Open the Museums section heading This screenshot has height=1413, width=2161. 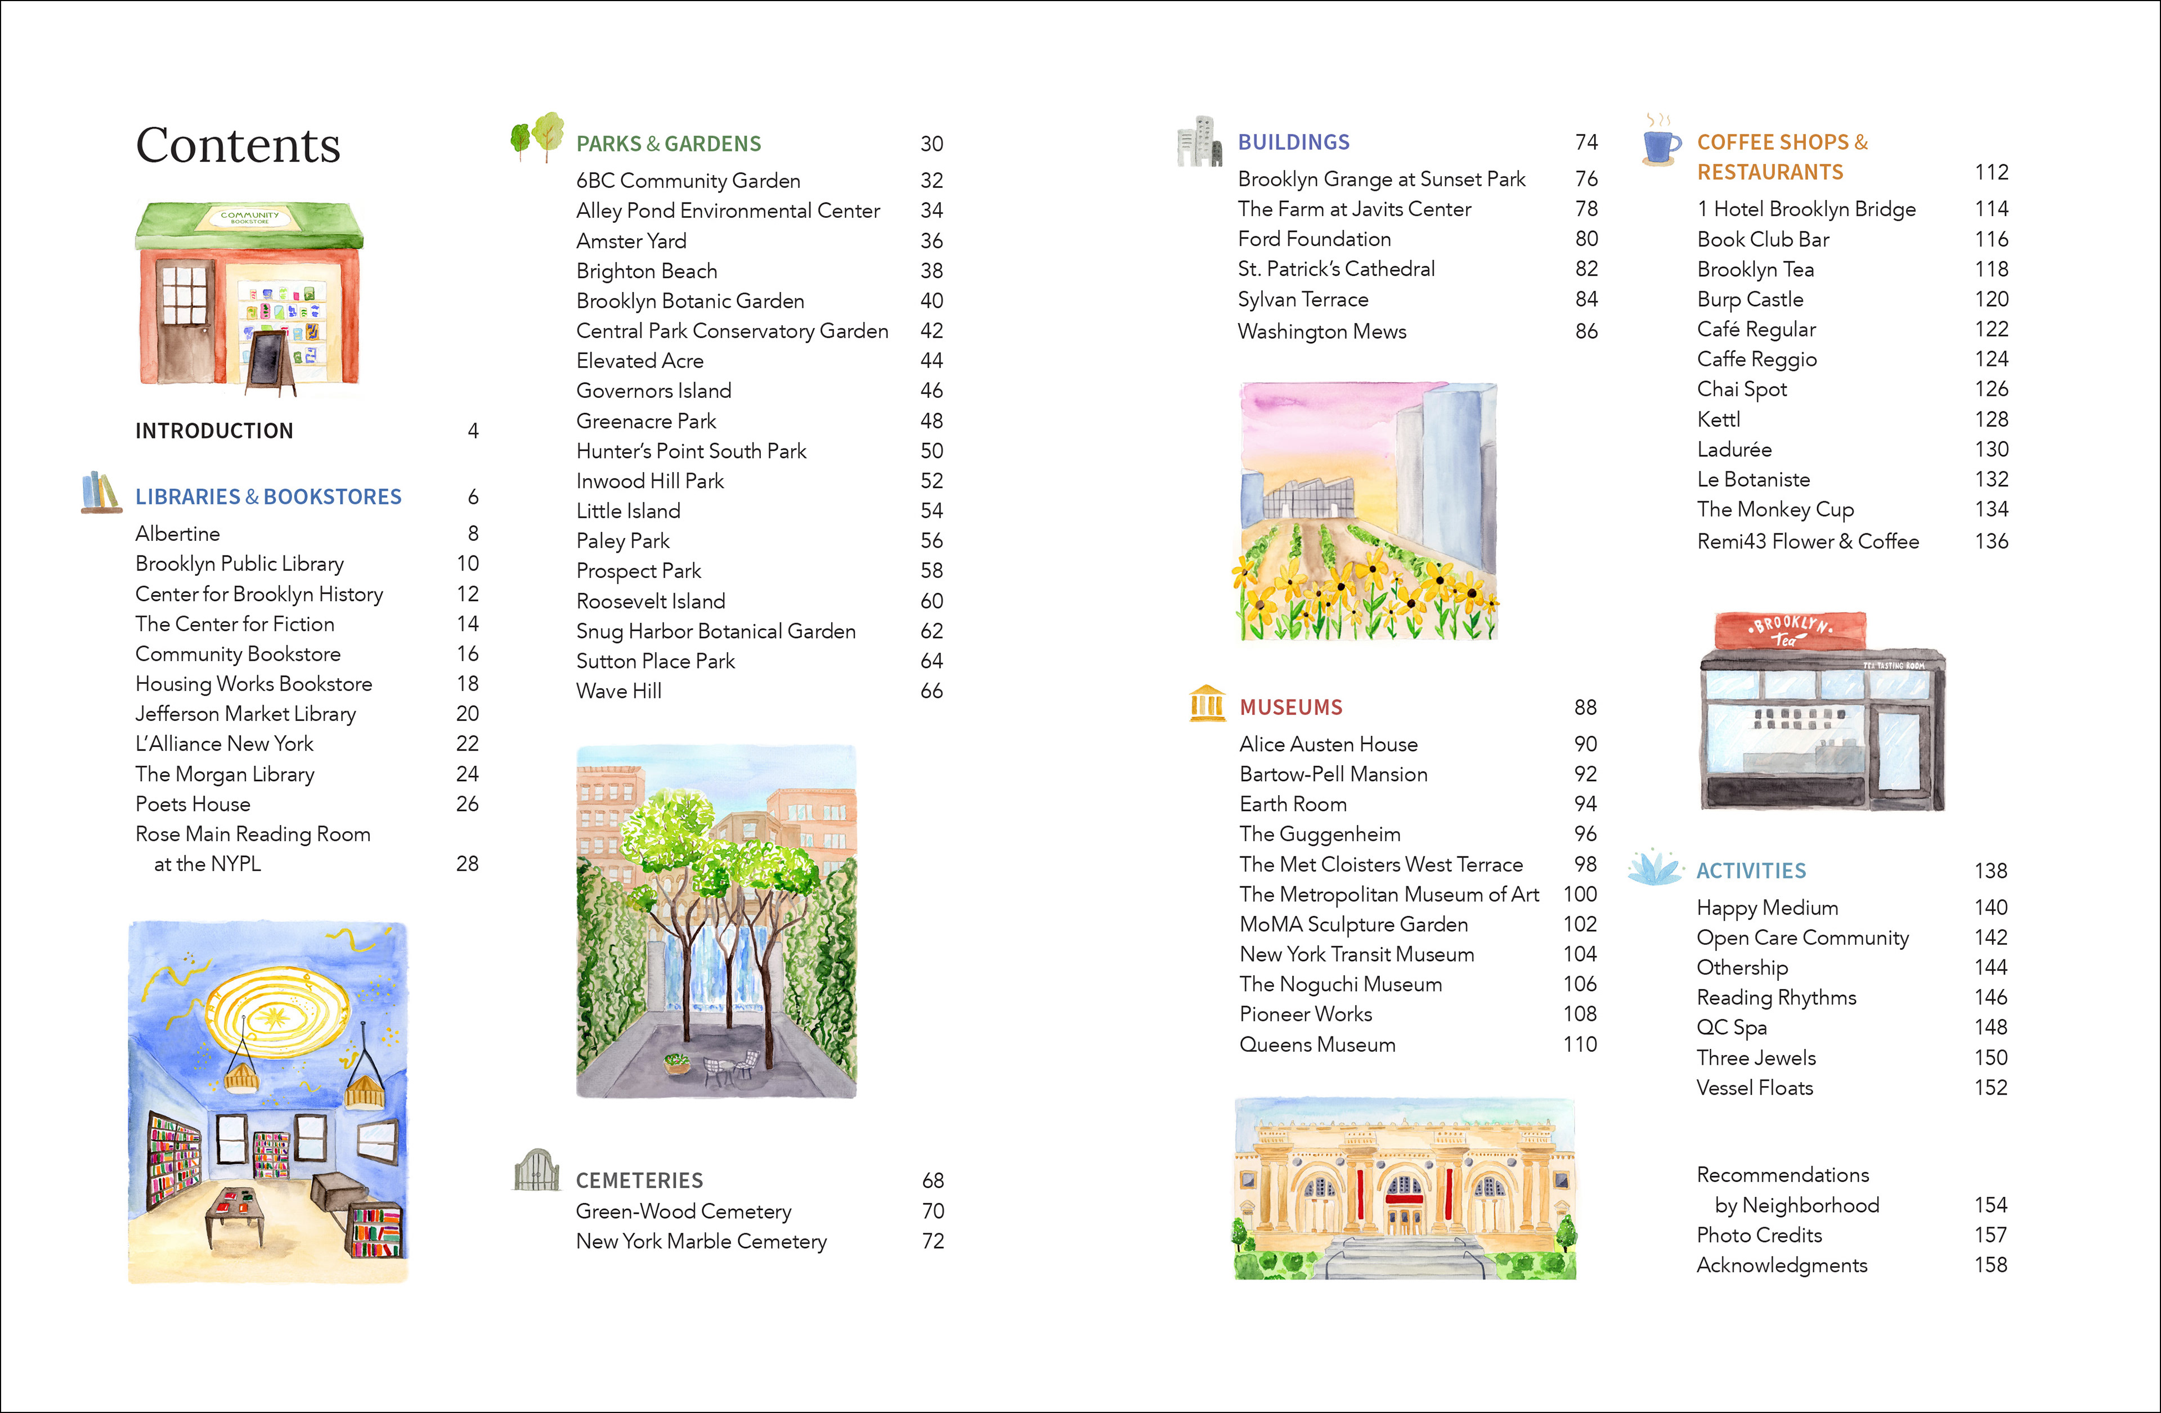1290,707
